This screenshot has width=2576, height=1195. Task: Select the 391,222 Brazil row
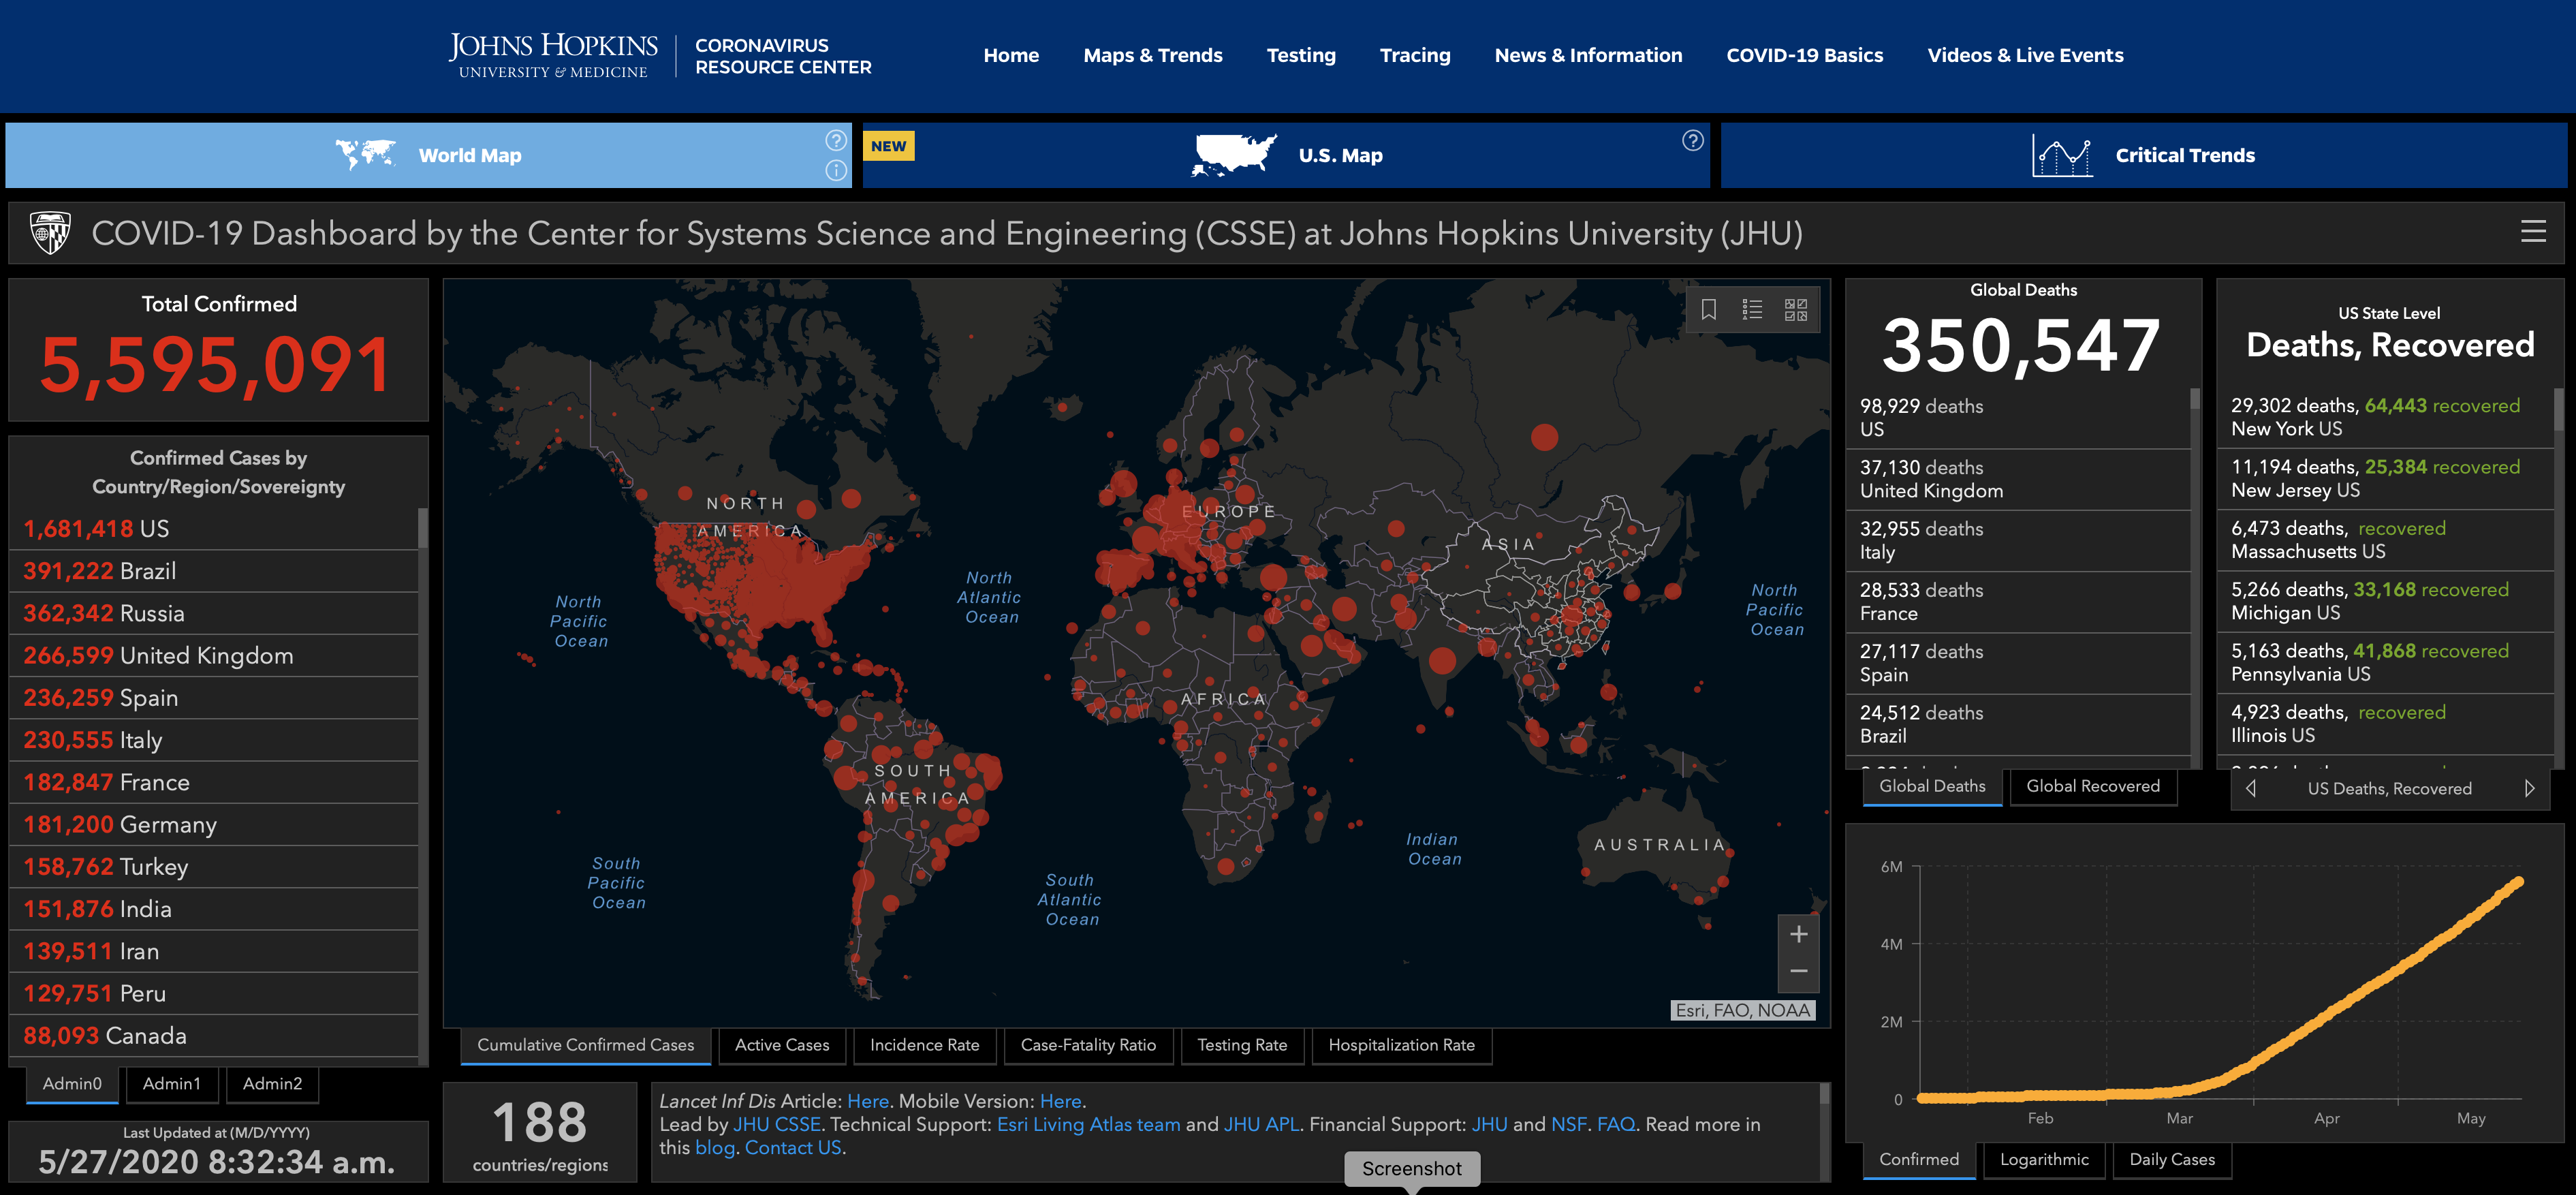pyautogui.click(x=213, y=571)
